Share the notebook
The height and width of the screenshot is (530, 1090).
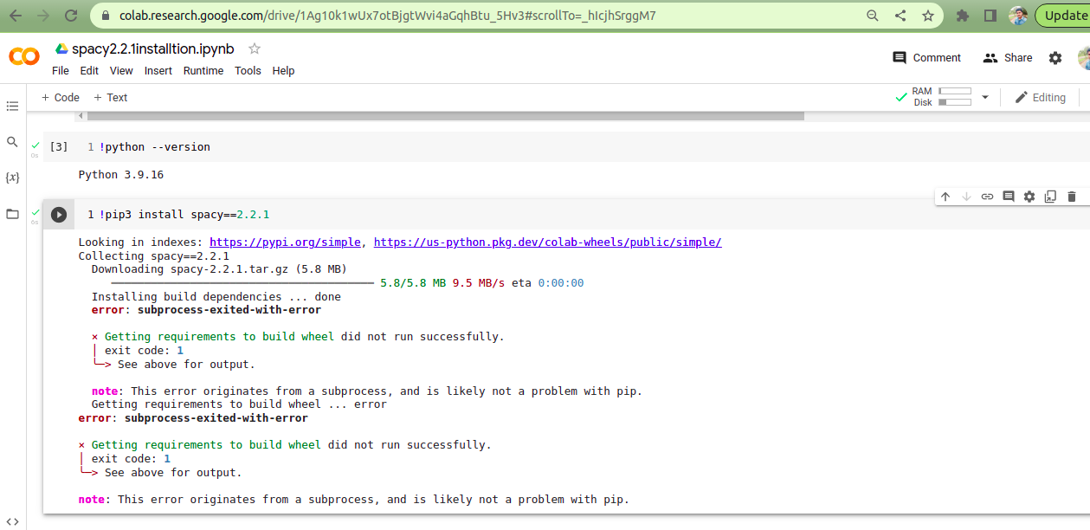(1008, 58)
